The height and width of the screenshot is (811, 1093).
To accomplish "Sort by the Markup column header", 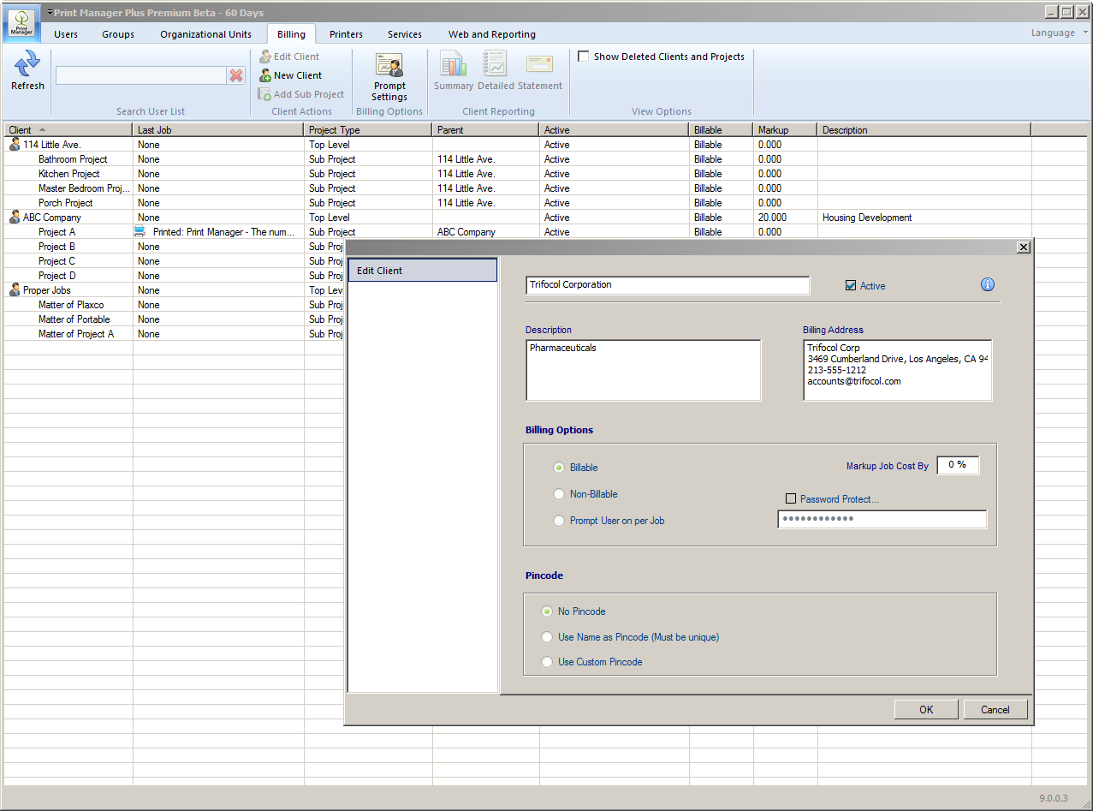I will point(786,130).
